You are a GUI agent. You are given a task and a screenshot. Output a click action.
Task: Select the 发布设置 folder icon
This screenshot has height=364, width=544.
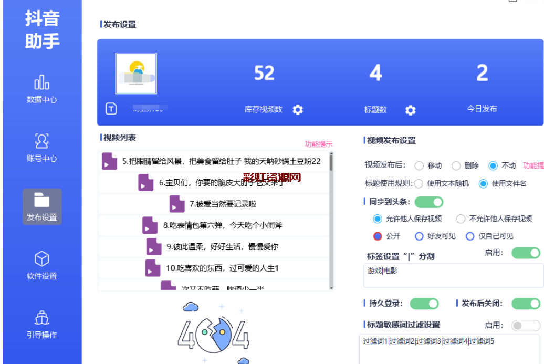(41, 200)
